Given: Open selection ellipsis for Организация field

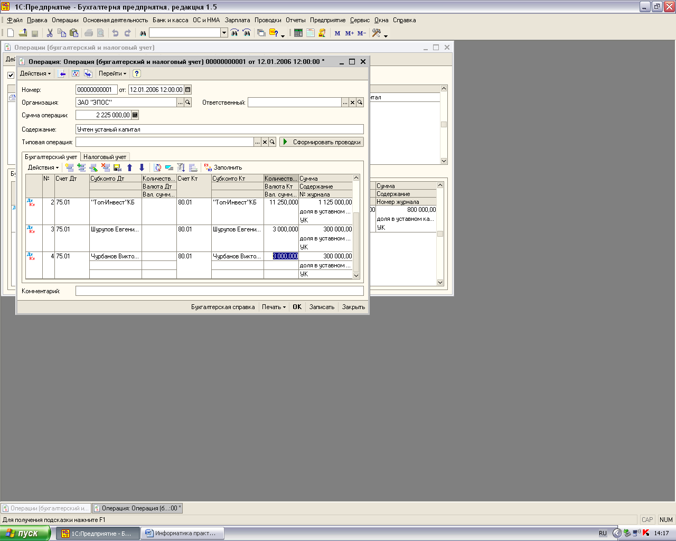Looking at the screenshot, I should (x=180, y=102).
